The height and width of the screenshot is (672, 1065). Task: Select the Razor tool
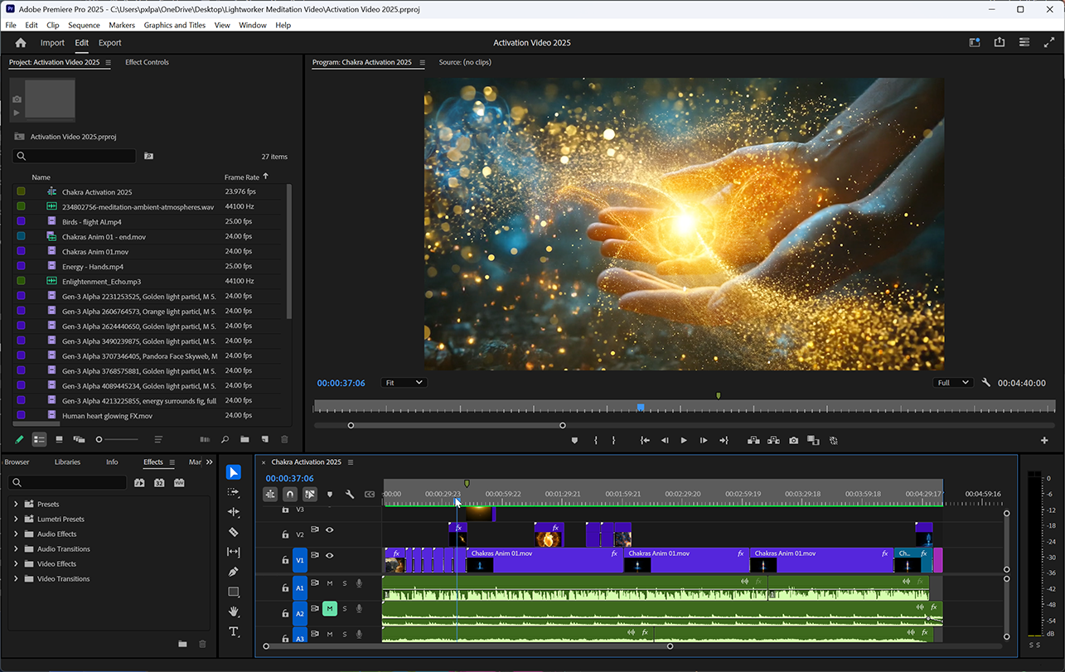click(234, 532)
